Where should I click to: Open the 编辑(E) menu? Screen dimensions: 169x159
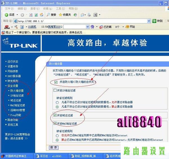point(22,8)
